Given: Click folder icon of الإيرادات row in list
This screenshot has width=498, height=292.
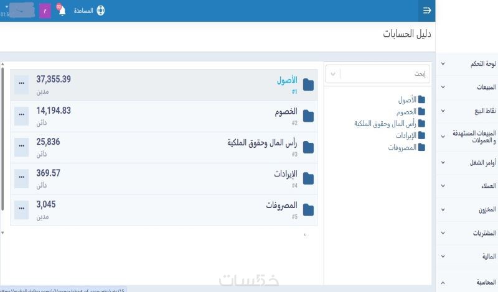Looking at the screenshot, I should click(308, 178).
